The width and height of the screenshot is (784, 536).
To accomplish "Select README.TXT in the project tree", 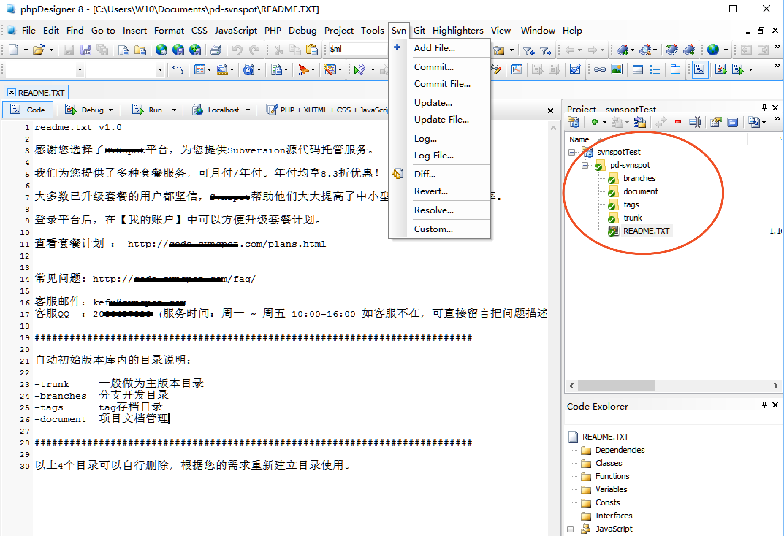I will [x=646, y=231].
